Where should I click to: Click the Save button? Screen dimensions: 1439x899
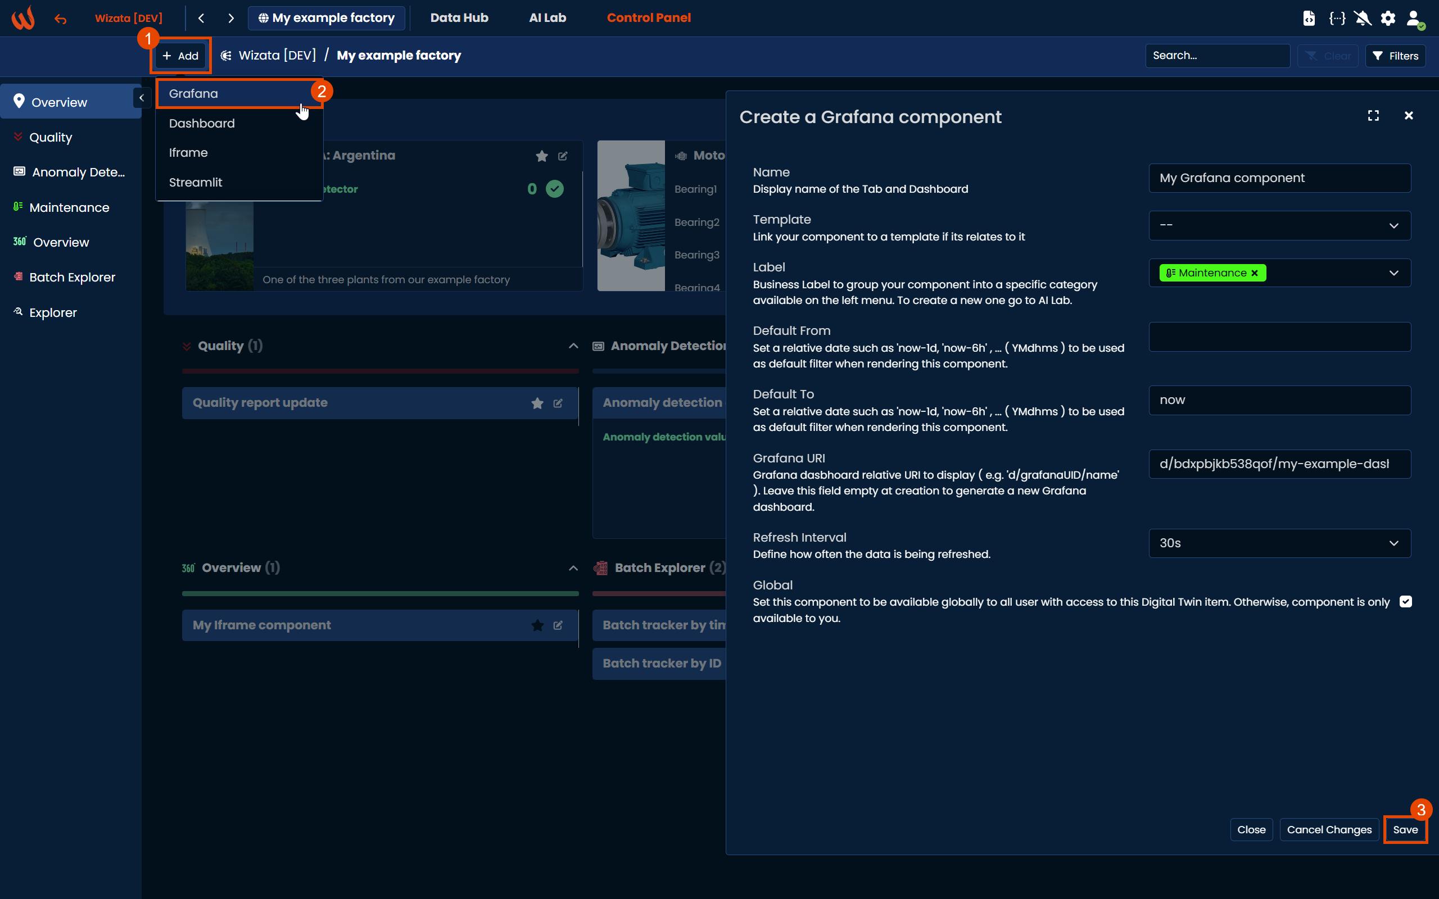(x=1405, y=829)
